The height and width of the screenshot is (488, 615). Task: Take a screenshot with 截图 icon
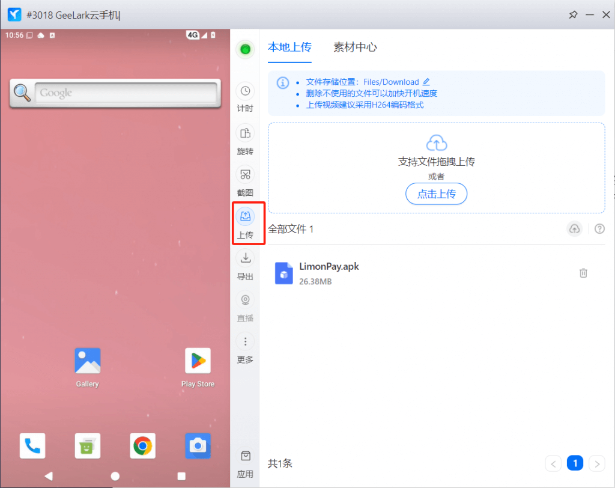click(x=245, y=175)
